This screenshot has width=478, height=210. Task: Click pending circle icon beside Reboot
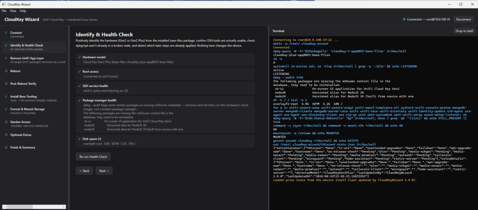click(x=6, y=71)
